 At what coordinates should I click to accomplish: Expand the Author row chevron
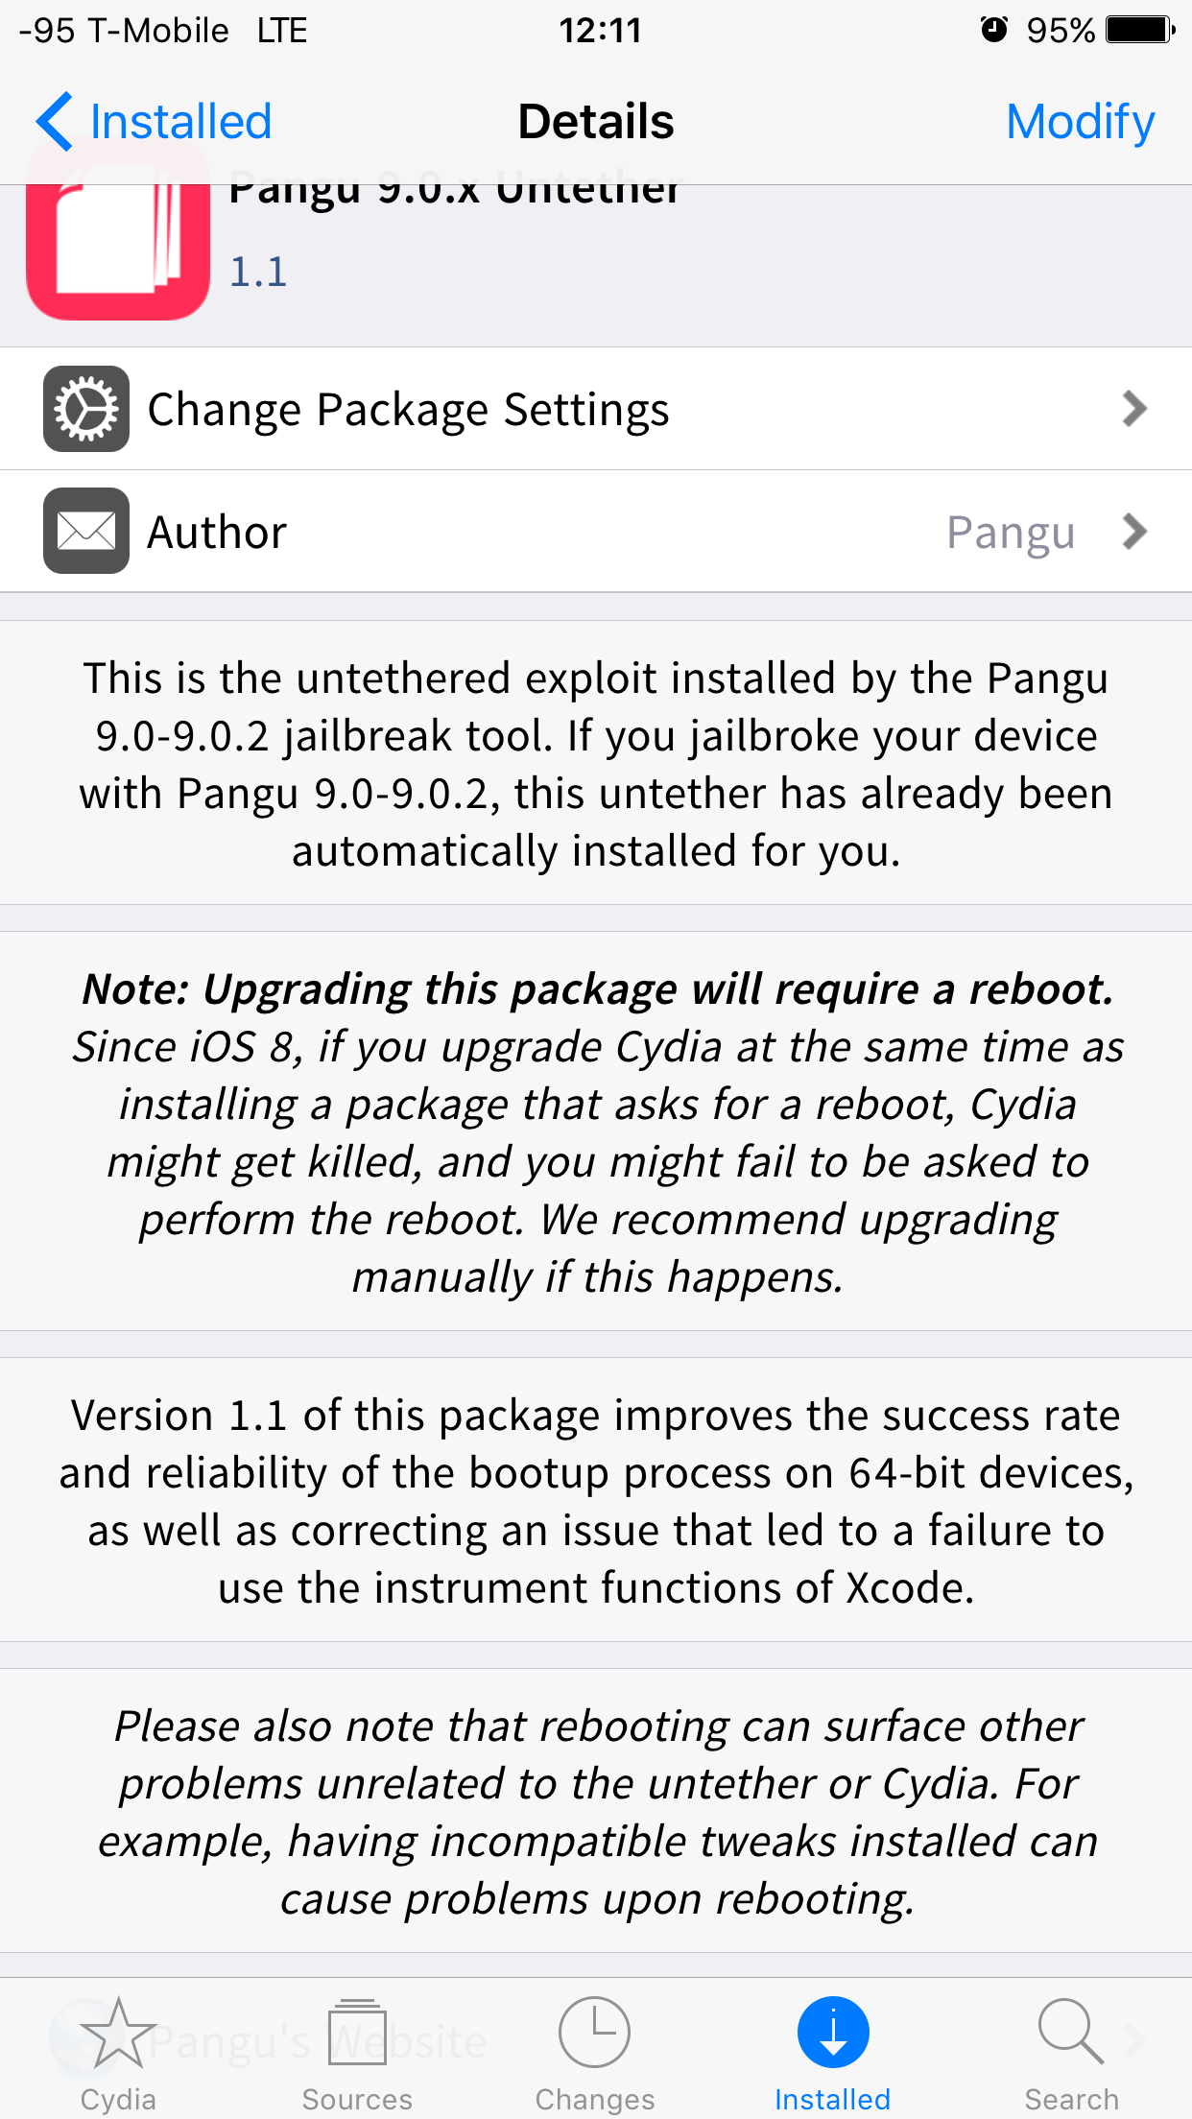pos(1134,531)
